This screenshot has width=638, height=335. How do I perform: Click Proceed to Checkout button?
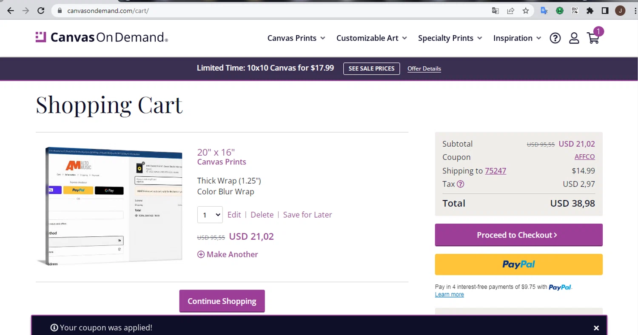coord(518,235)
